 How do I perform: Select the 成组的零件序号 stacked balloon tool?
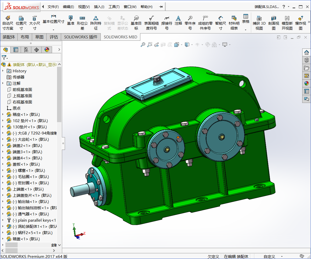(x=205, y=23)
